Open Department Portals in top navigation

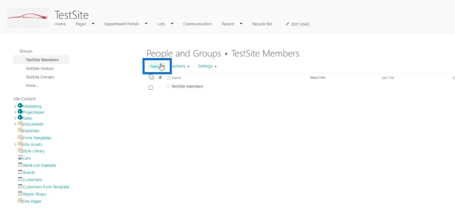point(122,24)
